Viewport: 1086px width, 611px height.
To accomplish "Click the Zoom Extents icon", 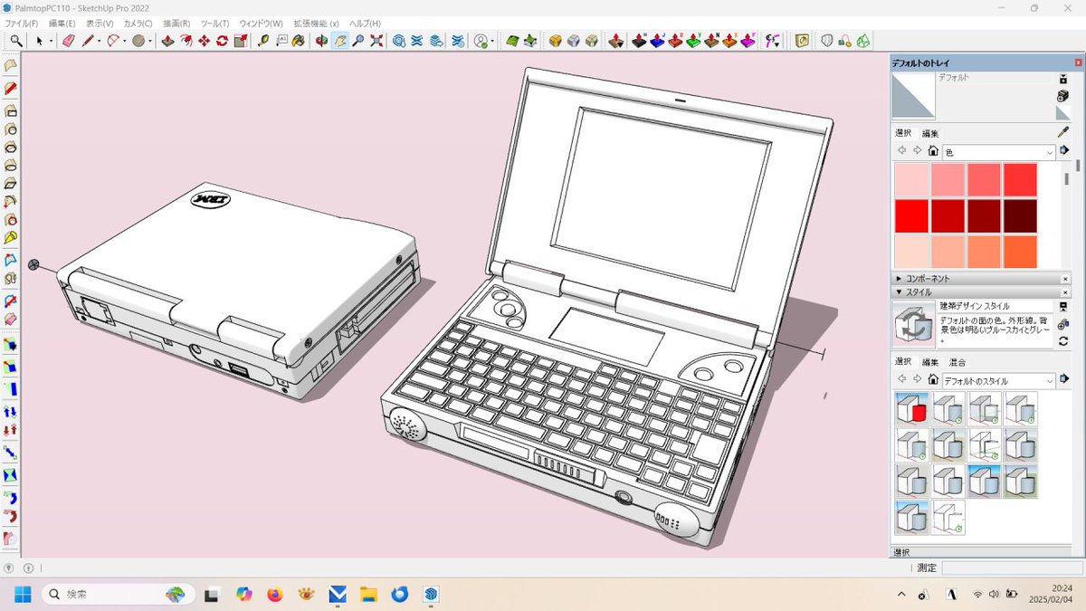I will (x=376, y=41).
